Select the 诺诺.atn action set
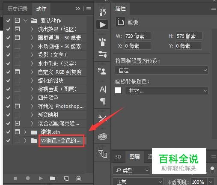The width and height of the screenshot is (217, 185). 51,132
